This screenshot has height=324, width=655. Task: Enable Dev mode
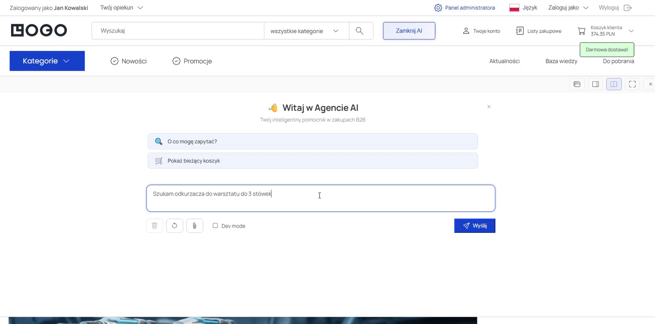click(x=215, y=226)
